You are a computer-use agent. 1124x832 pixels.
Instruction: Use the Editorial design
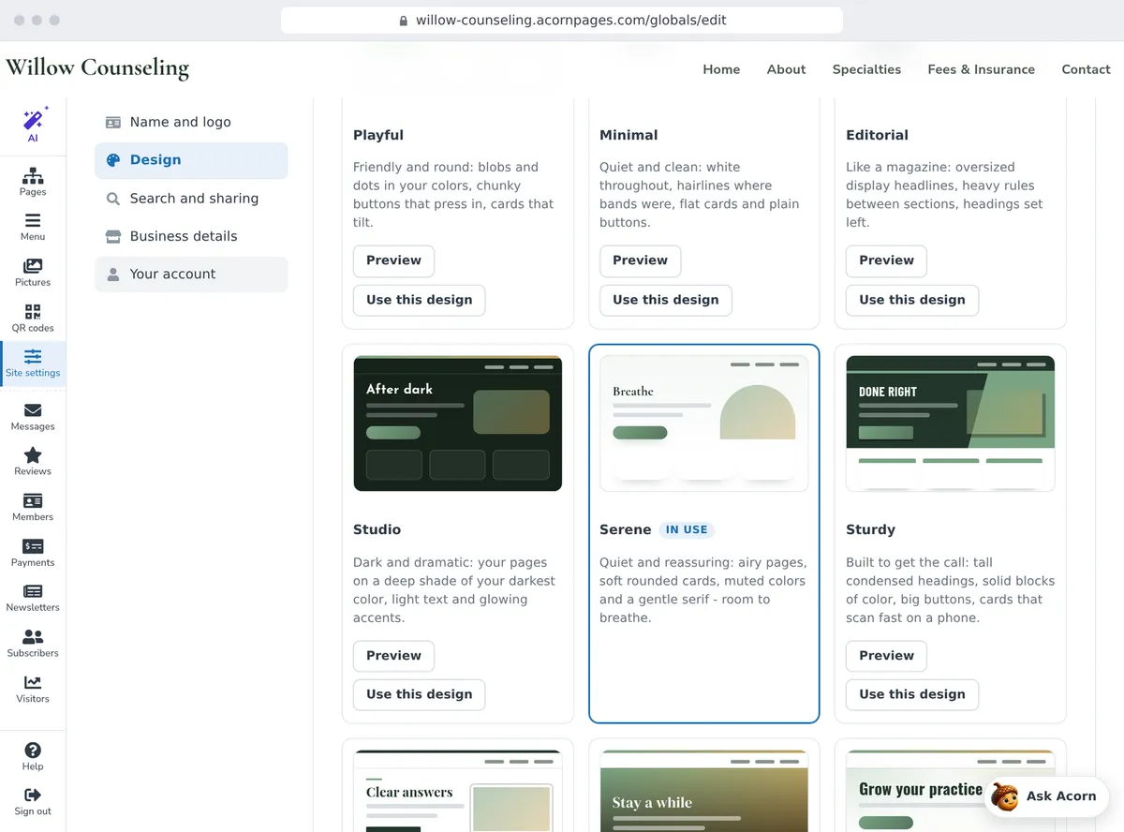[911, 300]
